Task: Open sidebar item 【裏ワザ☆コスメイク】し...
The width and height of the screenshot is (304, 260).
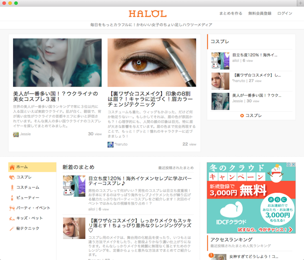Action: [x=256, y=75]
